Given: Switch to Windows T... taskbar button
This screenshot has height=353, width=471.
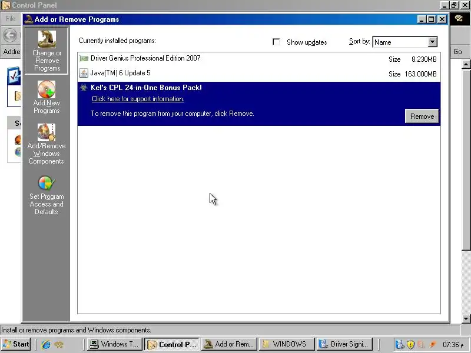Looking at the screenshot, I should tap(114, 344).
